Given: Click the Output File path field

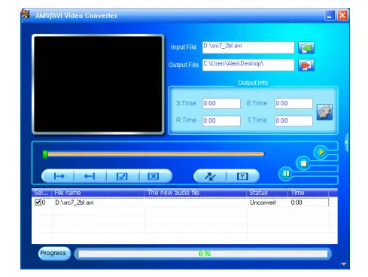Looking at the screenshot, I should [248, 65].
